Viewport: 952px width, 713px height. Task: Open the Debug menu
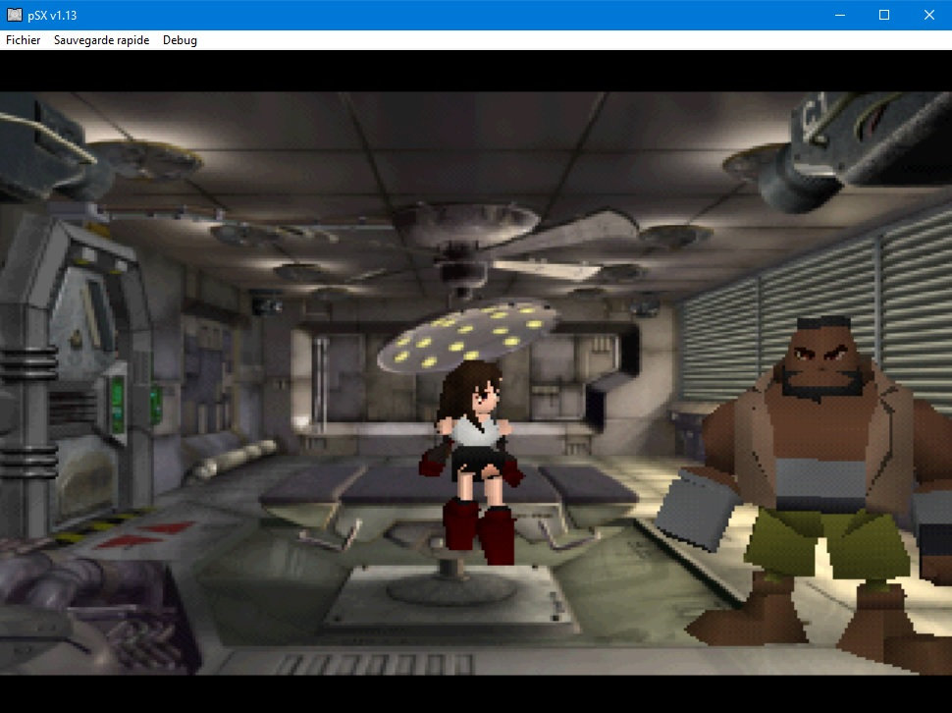coord(180,40)
